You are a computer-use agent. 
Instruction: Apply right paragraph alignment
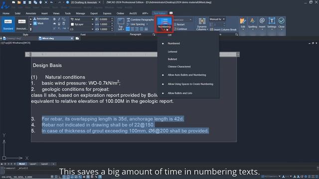tap(137, 29)
